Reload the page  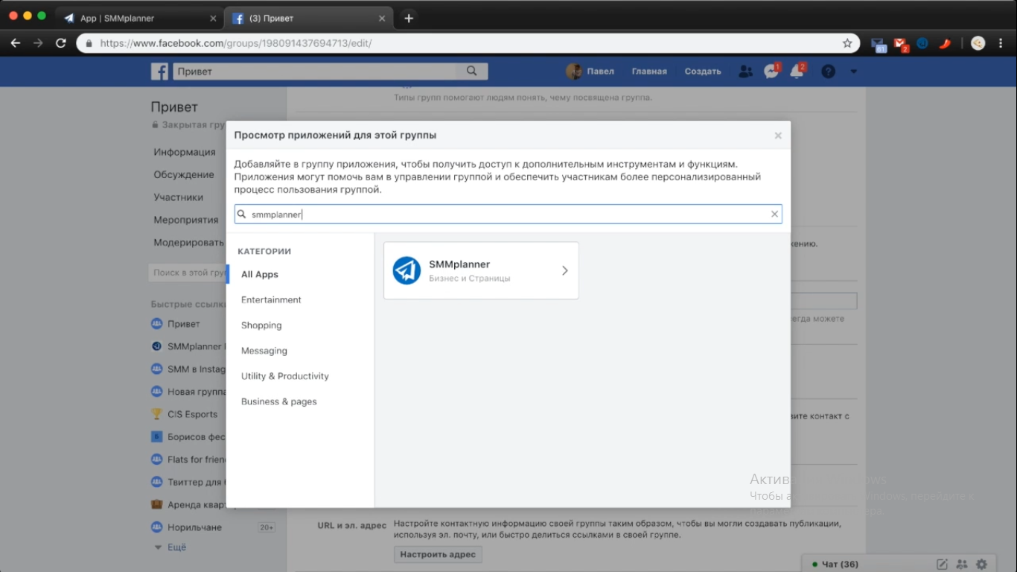click(61, 43)
